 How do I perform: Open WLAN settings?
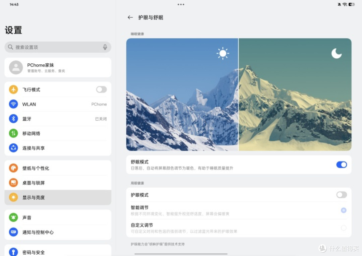click(x=58, y=104)
